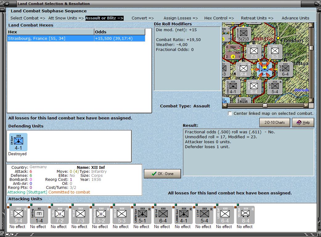This screenshot has width=321, height=237.
Task: Select the Königsberg 5-2 militia unit
Action: tap(101, 215)
